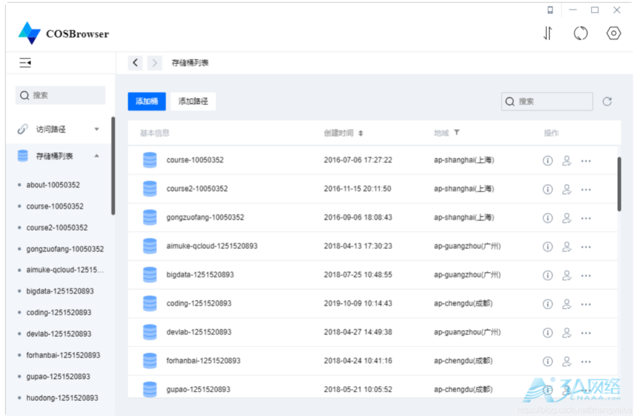The image size is (637, 419).
Task: Open permissions for forhanbai-1251520893 bucket
Action: coord(567,361)
